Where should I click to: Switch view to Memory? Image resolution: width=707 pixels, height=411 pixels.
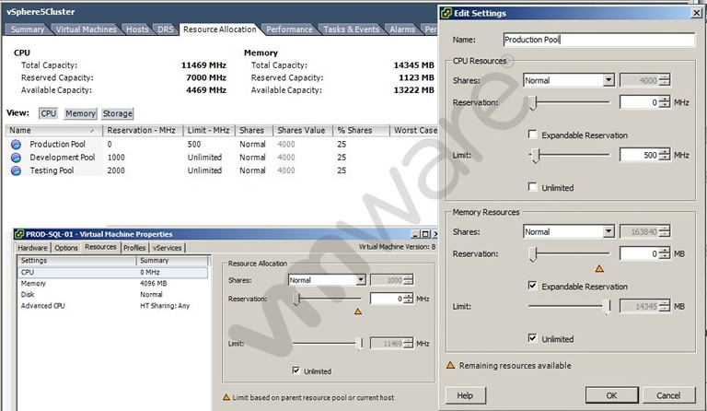pyautogui.click(x=80, y=113)
